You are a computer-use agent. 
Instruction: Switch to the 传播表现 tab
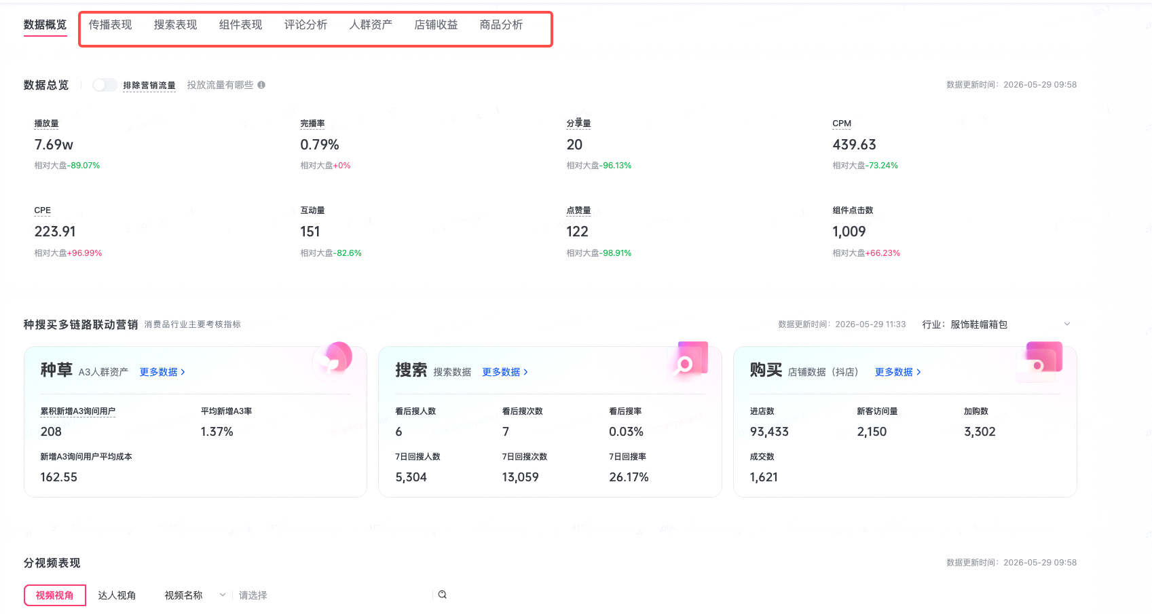110,25
